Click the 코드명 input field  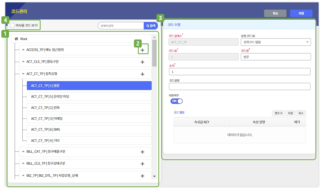[x=276, y=57]
